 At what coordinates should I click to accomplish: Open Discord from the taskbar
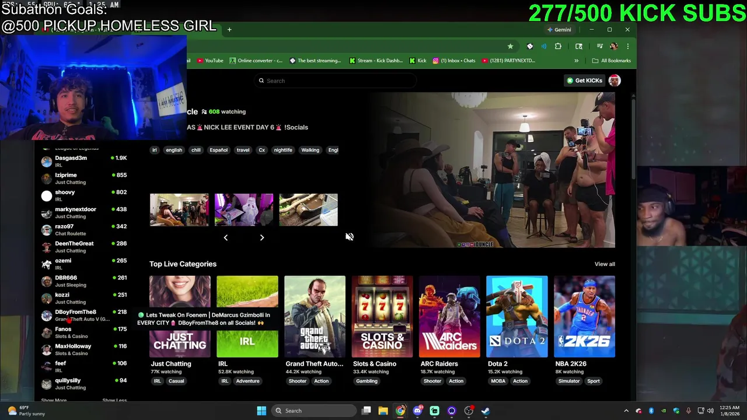coord(417,411)
